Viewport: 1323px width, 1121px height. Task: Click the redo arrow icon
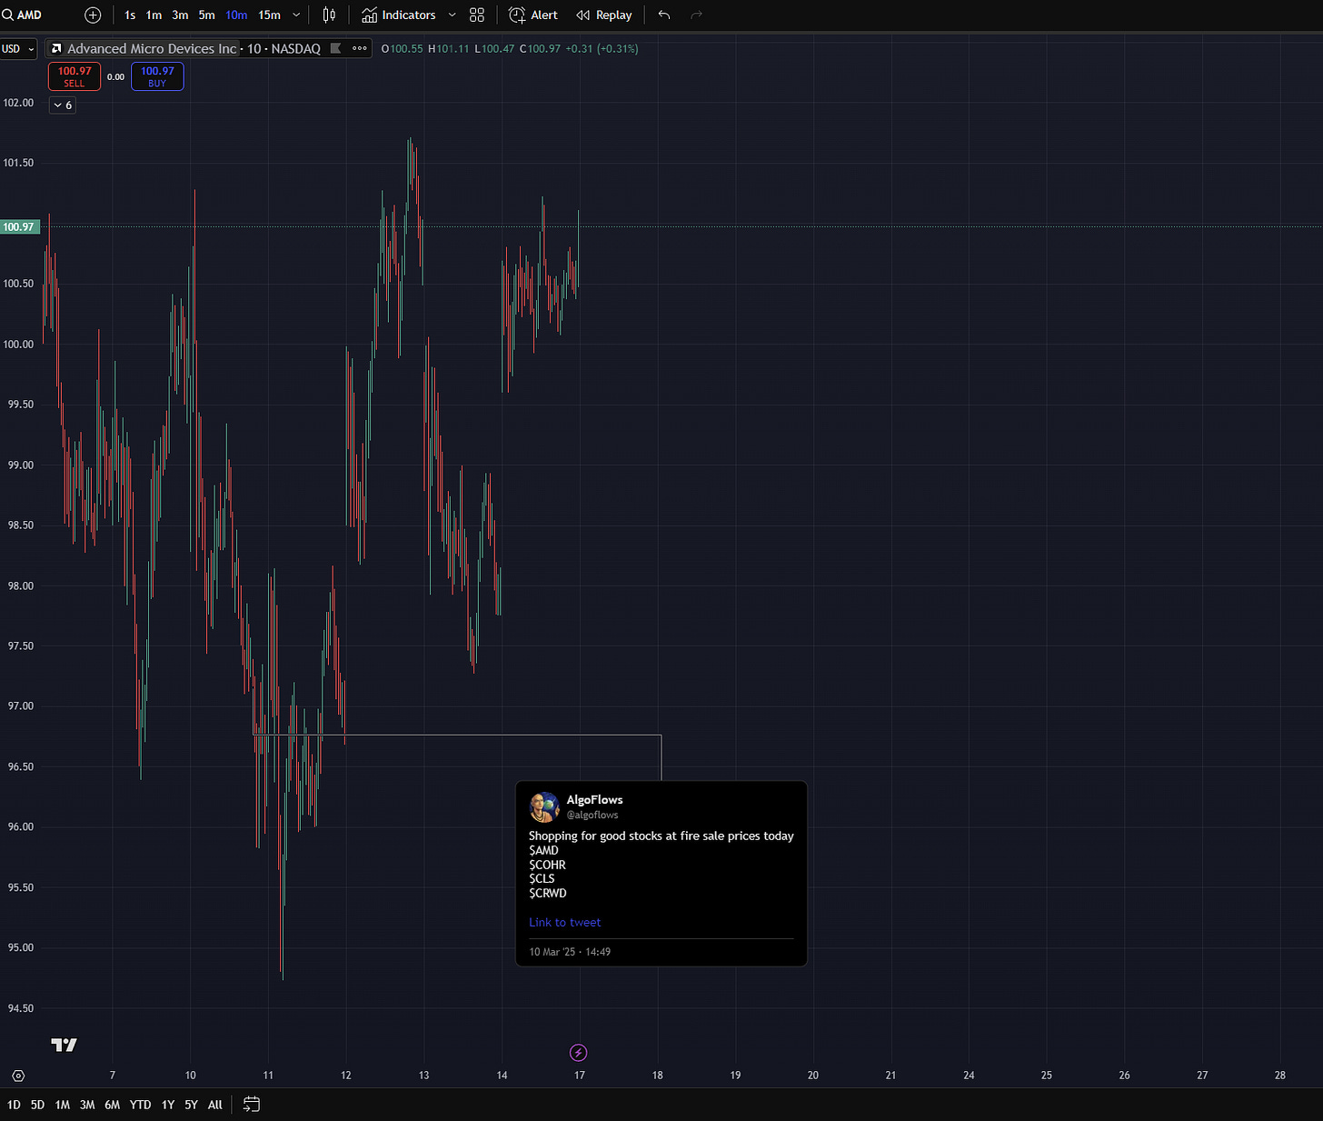click(697, 15)
